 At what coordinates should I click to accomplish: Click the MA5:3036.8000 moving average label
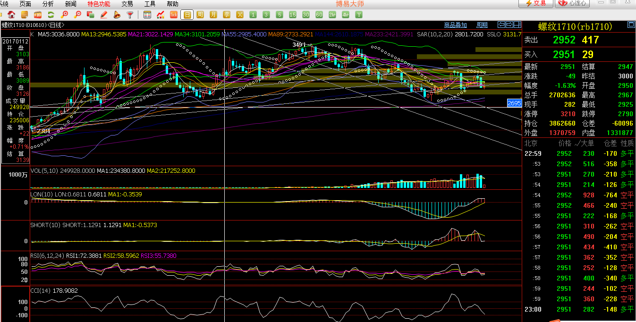tap(59, 34)
